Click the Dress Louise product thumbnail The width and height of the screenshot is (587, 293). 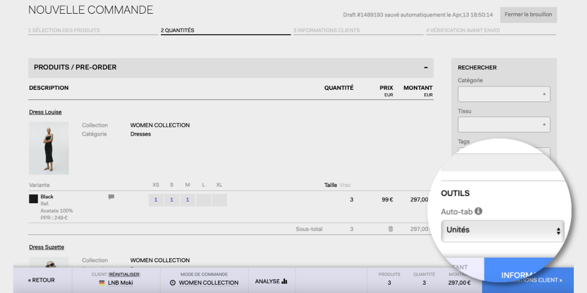tap(49, 148)
